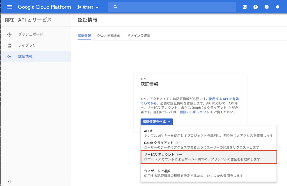Viewport: 287px width, 186px height.
Task: Open the navigation hamburger menu
Action: [x=9, y=7]
